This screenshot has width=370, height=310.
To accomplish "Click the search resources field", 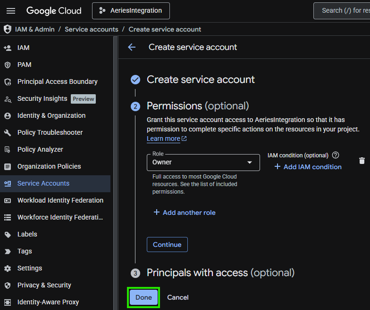I will coord(342,11).
